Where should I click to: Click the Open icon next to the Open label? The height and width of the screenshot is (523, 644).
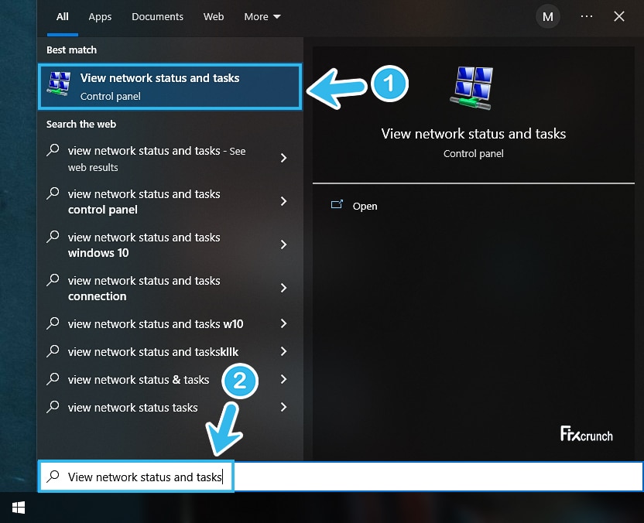[x=337, y=204]
